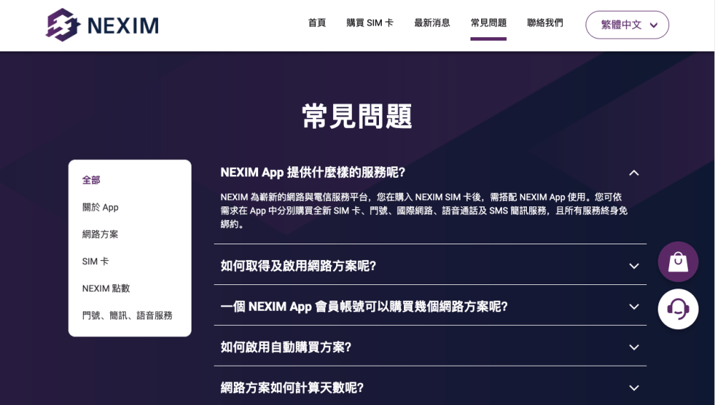This screenshot has height=405, width=715.
Task: Expand chevron for 網路方案如何計算天數呢
Action: coord(633,388)
